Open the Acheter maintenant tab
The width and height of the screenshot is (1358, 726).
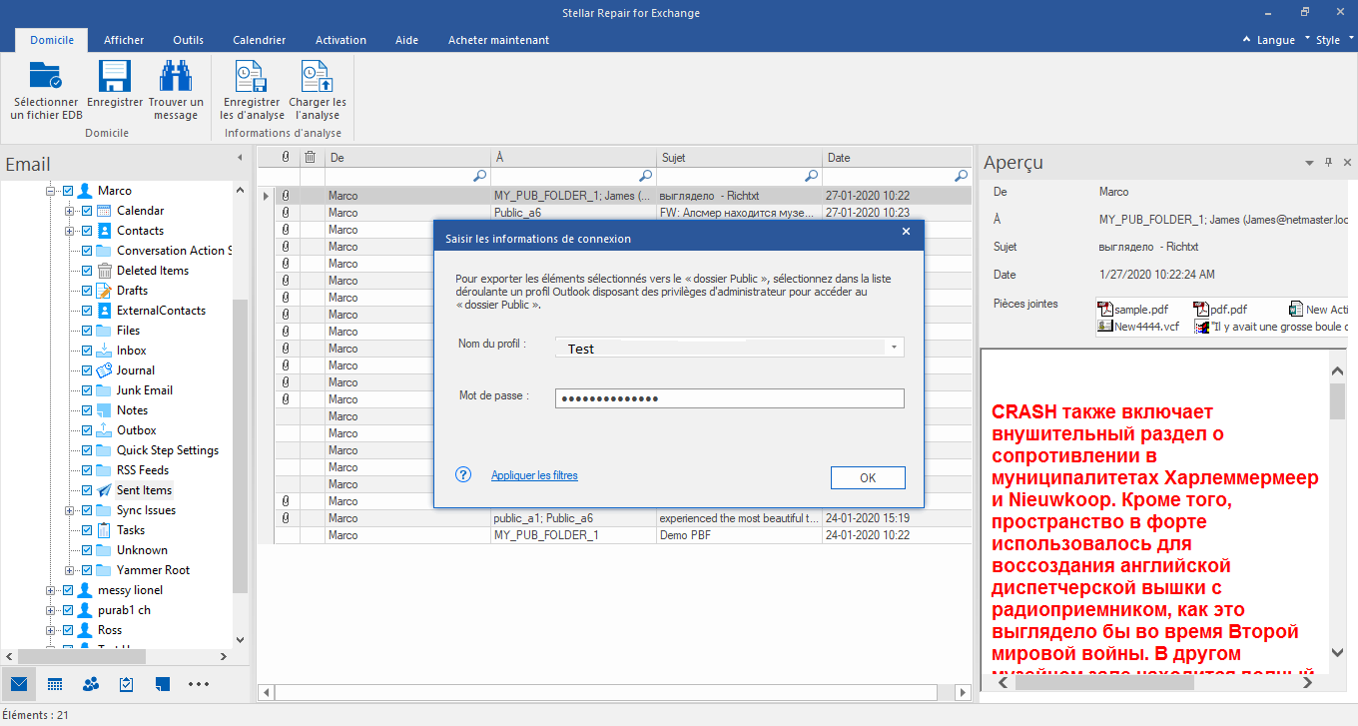point(498,40)
